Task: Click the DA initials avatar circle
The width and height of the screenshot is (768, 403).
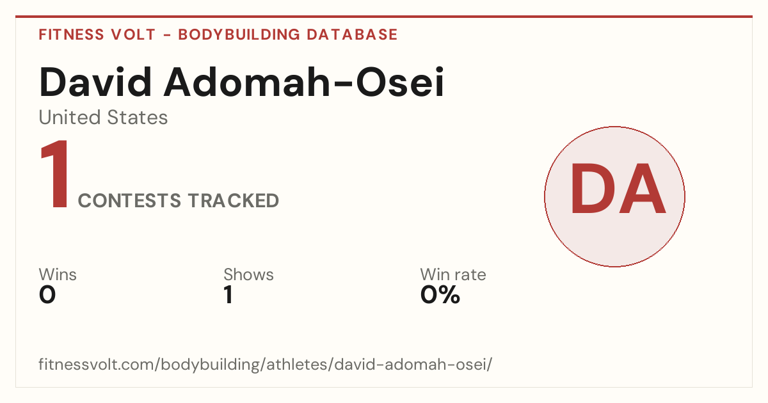Action: tap(614, 196)
